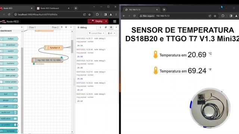Expand the sidebar tabs dropdown arrow
The width and height of the screenshot is (239, 134).
click(x=117, y=27)
